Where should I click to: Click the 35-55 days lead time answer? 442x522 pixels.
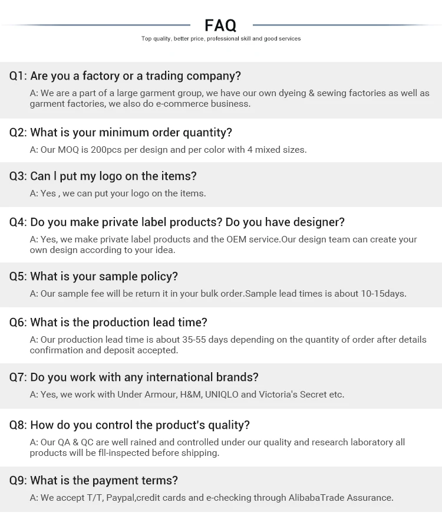click(x=227, y=345)
